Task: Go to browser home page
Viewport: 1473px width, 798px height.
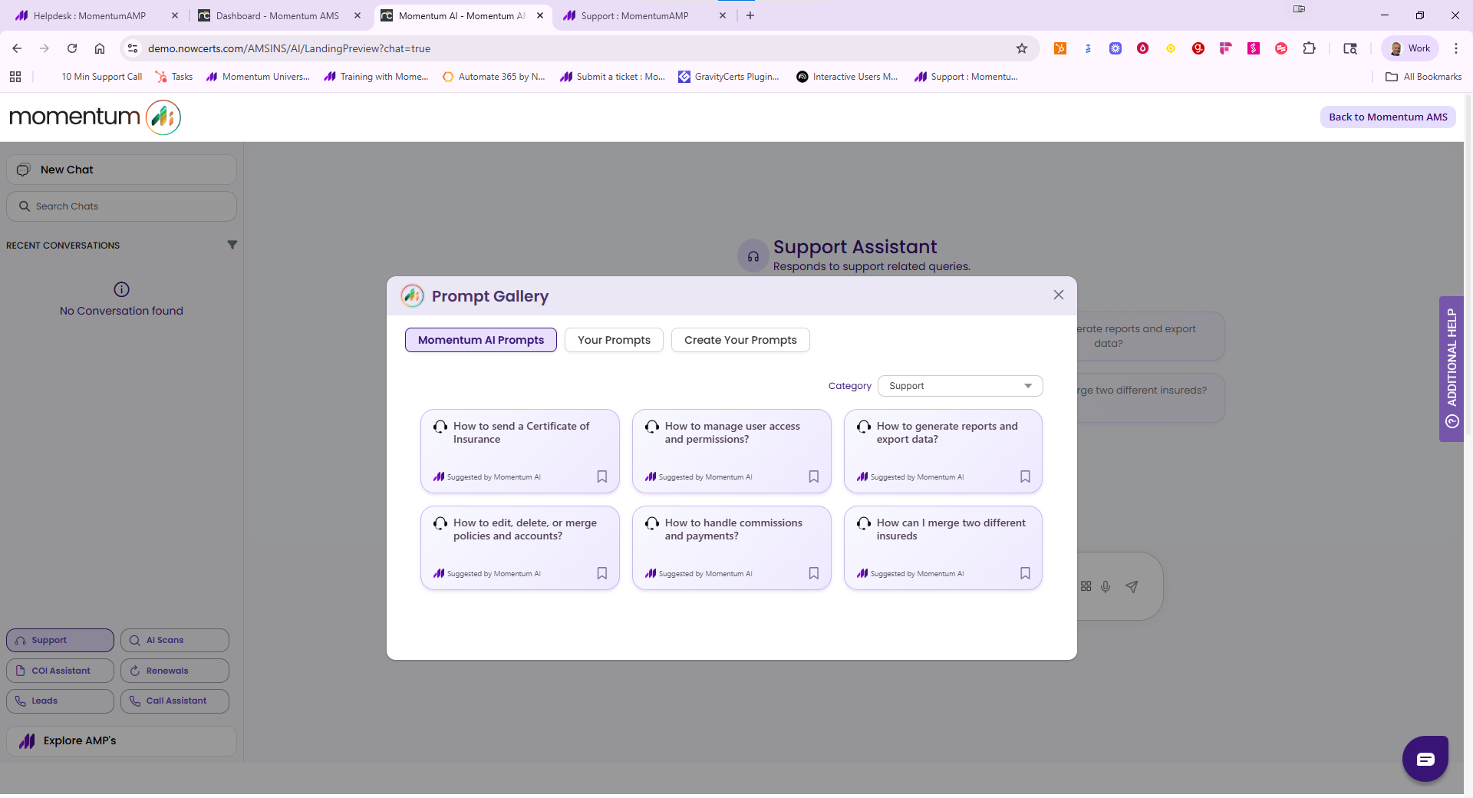Action: click(x=100, y=48)
